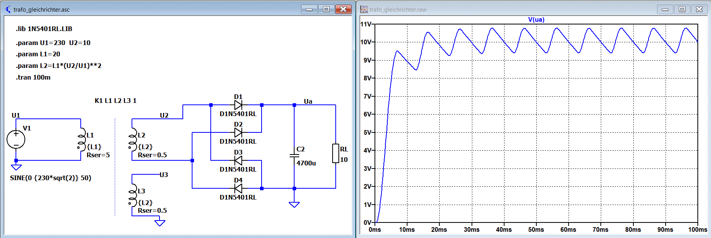Click the L1 primary inductor symbol
Screen dimensions: 711x238
(81, 139)
